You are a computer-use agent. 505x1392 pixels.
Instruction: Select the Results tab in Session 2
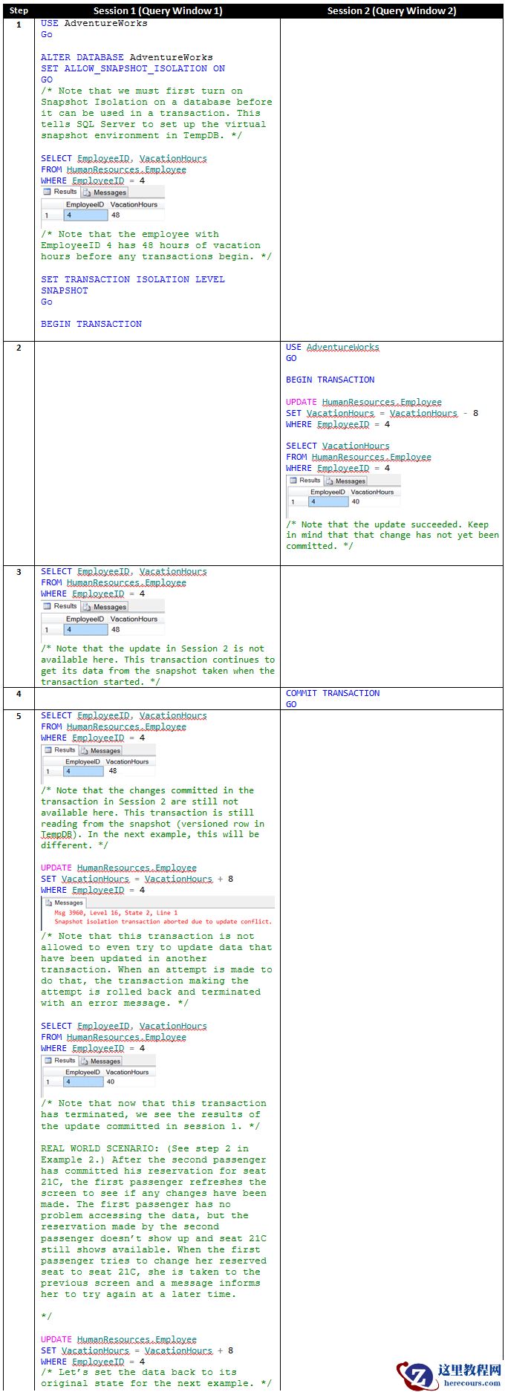click(310, 481)
